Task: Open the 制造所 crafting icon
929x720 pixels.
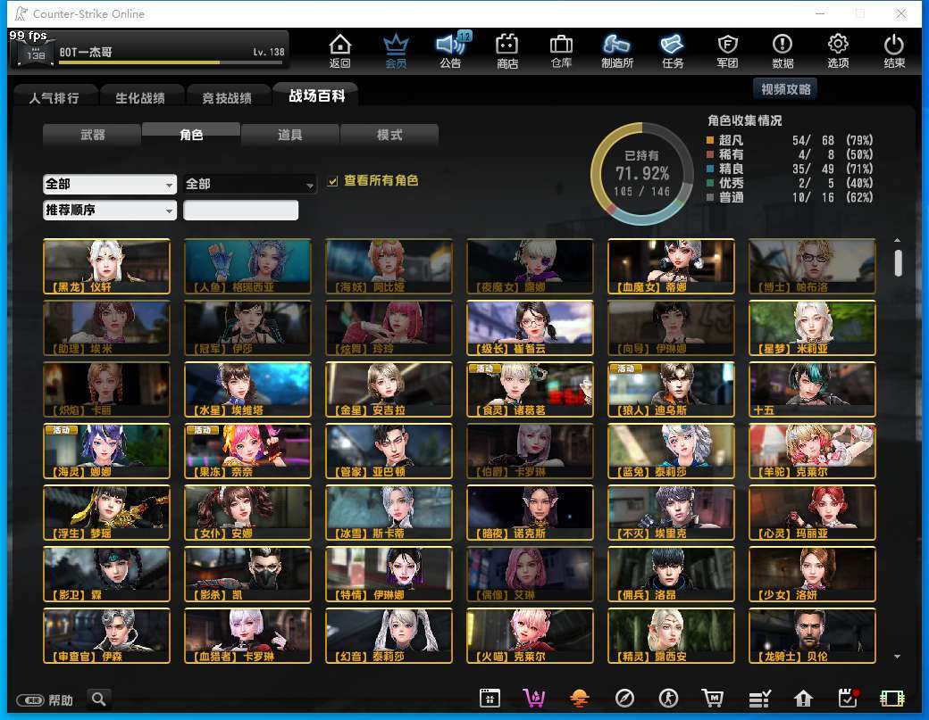Action: click(616, 51)
